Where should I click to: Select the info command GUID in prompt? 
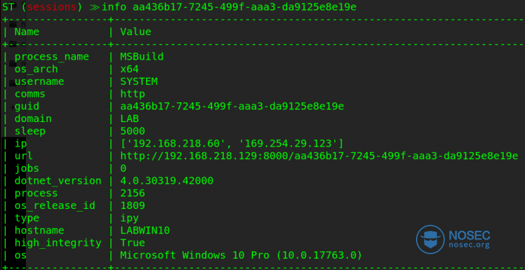point(245,7)
